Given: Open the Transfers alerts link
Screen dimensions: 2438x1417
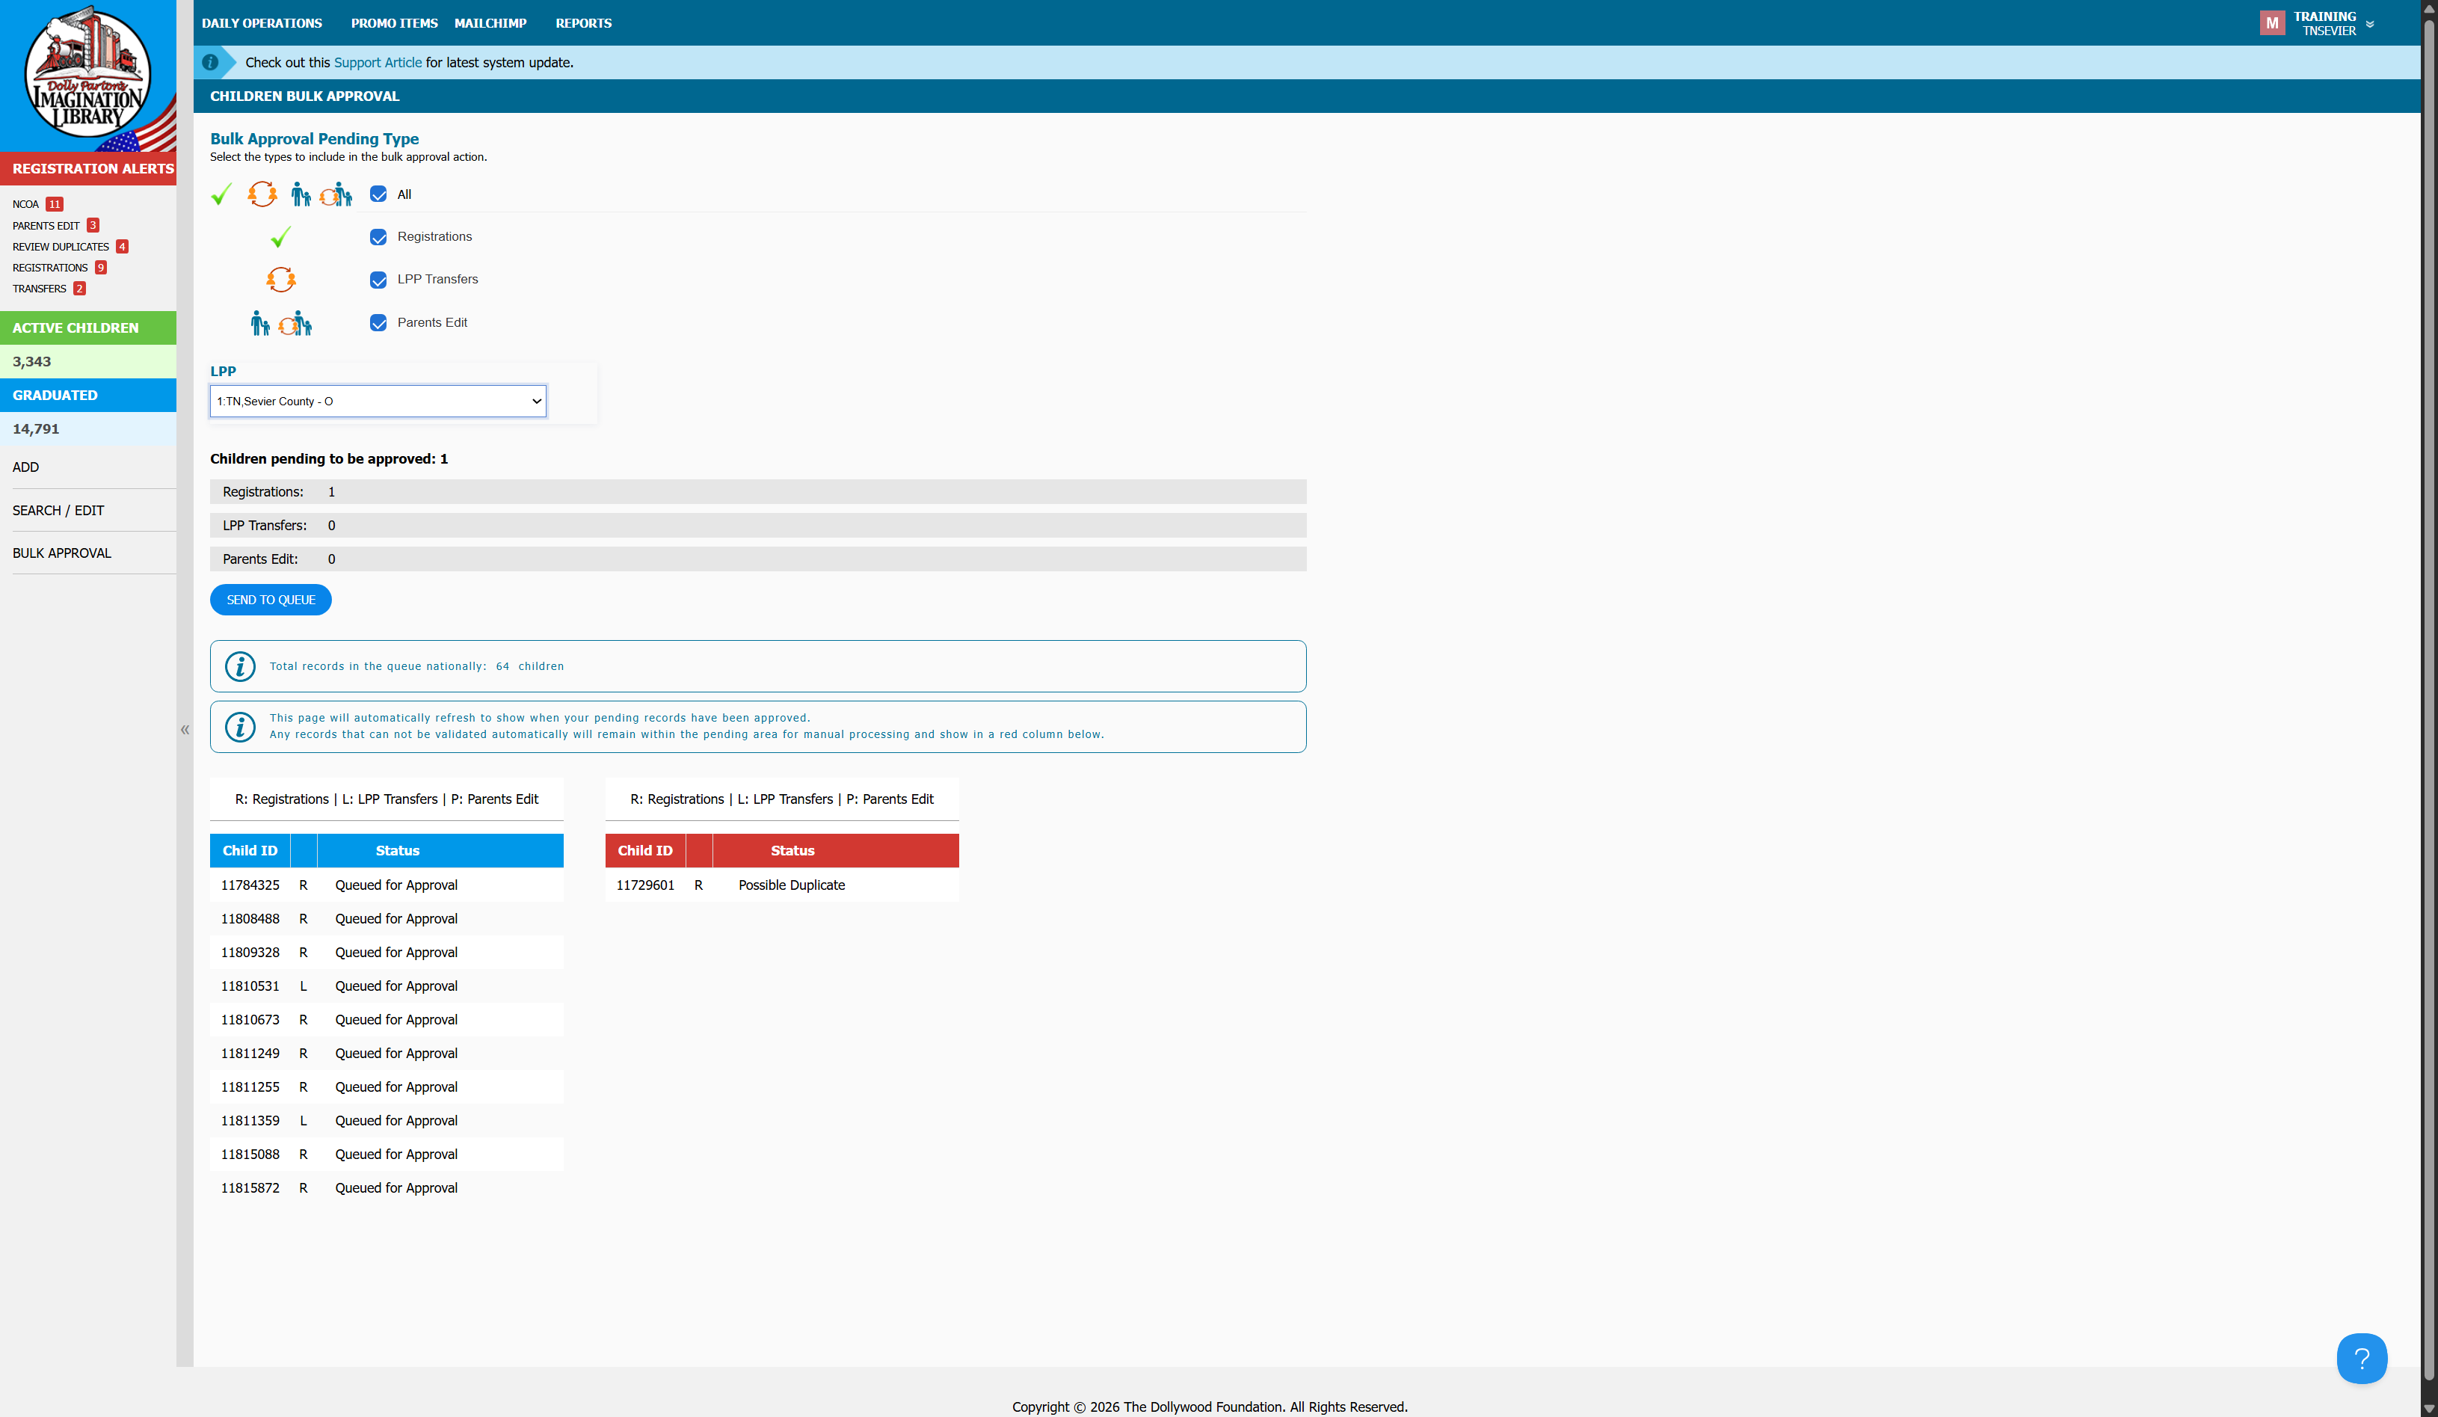Looking at the screenshot, I should 40,289.
